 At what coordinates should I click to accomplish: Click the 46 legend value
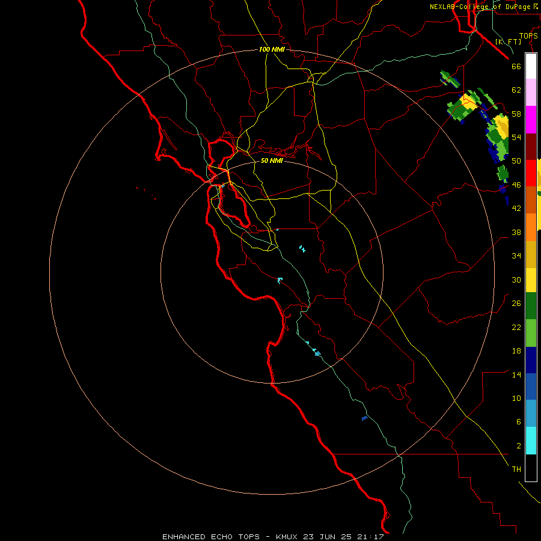[x=516, y=185]
